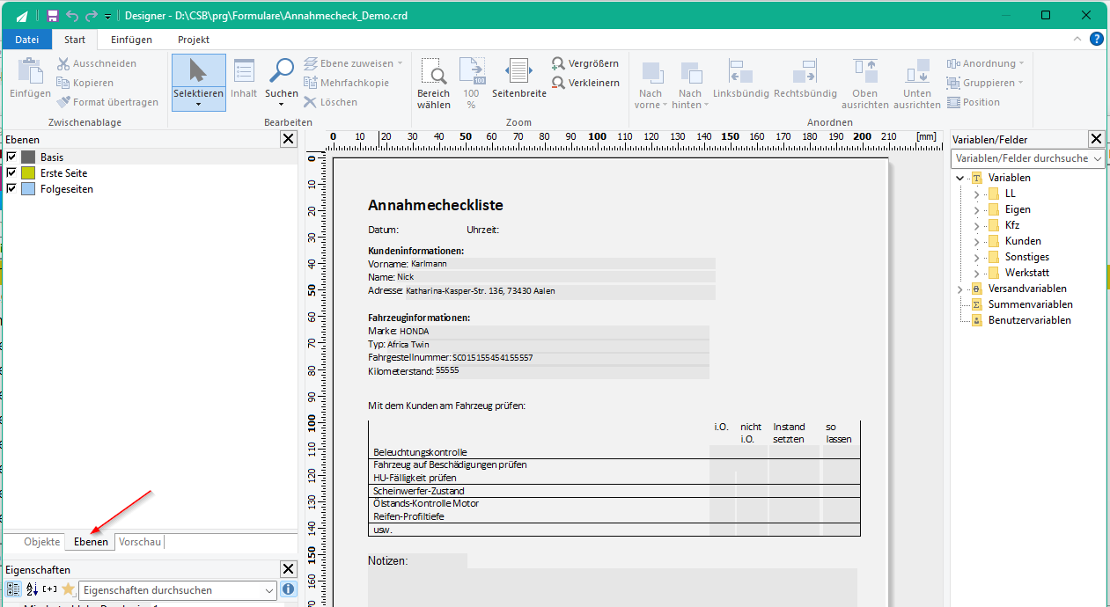Click the Rechtsbündig align icon
The image size is (1110, 607).
(x=805, y=72)
